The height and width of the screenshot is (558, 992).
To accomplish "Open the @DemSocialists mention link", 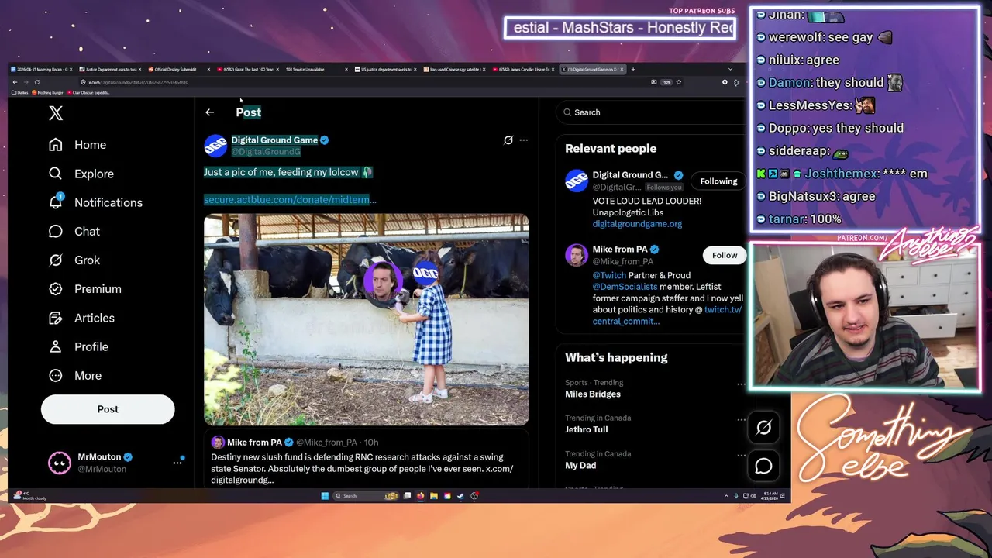I will coord(625,287).
